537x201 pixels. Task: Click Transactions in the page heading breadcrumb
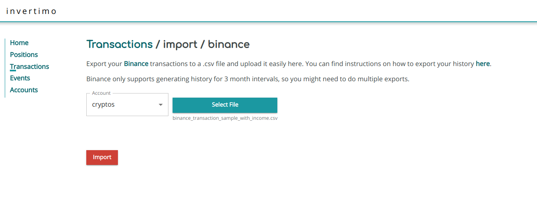pos(120,44)
